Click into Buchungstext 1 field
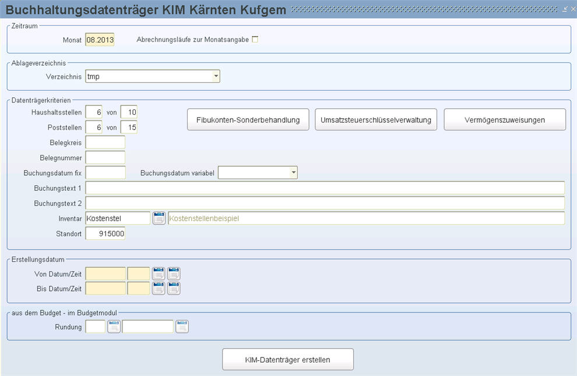 pos(325,188)
